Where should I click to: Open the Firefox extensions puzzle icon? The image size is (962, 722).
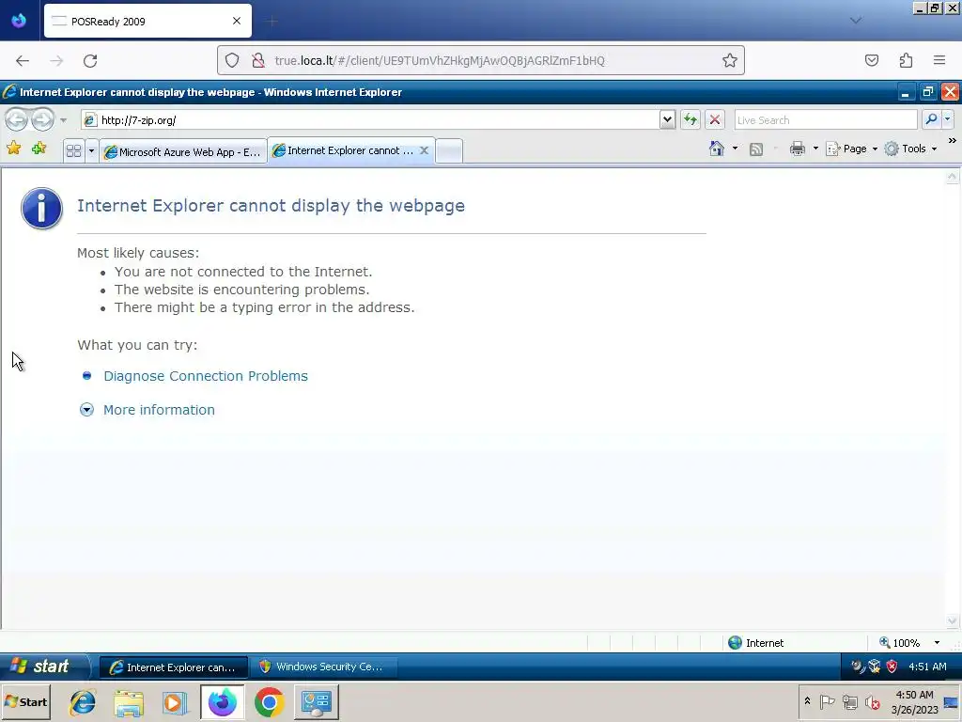pyautogui.click(x=906, y=60)
